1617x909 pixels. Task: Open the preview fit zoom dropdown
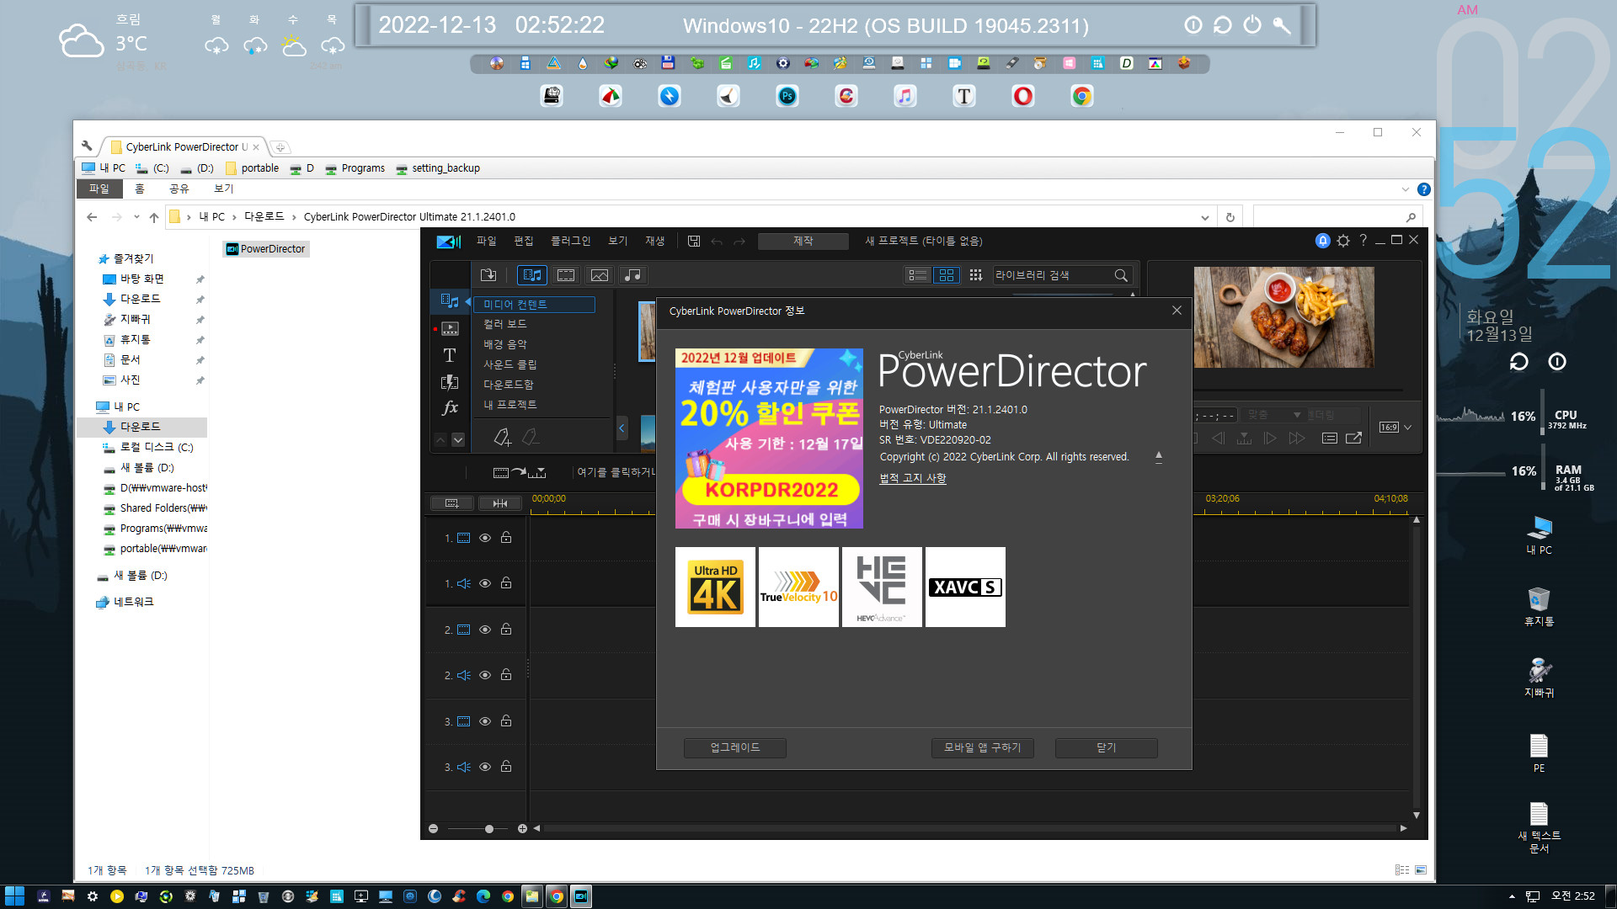click(1274, 415)
